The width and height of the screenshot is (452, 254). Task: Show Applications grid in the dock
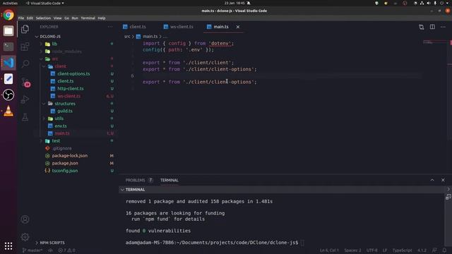click(x=8, y=246)
